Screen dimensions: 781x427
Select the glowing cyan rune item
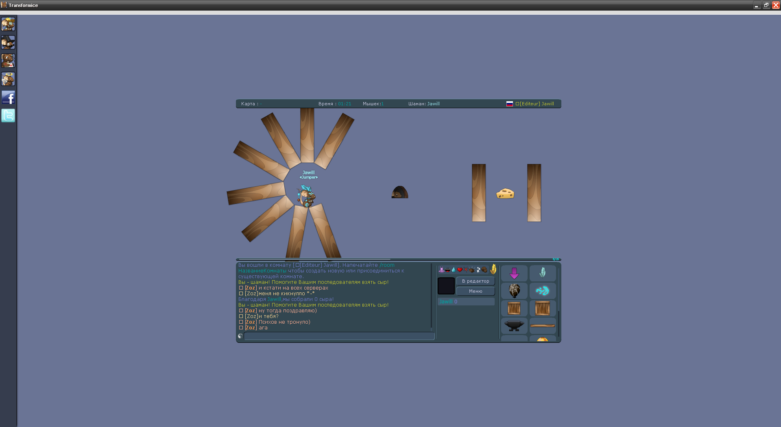(x=543, y=291)
